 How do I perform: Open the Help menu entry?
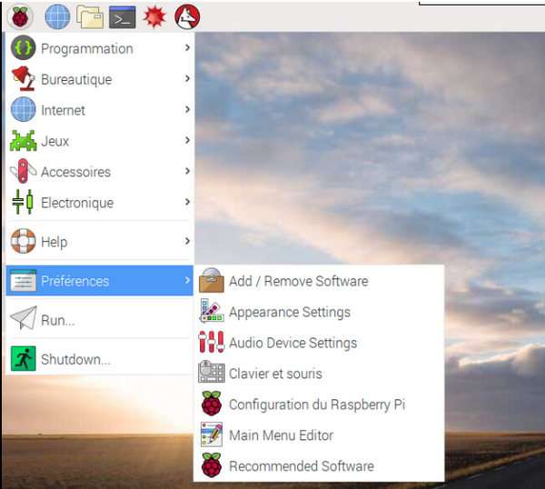pos(100,241)
